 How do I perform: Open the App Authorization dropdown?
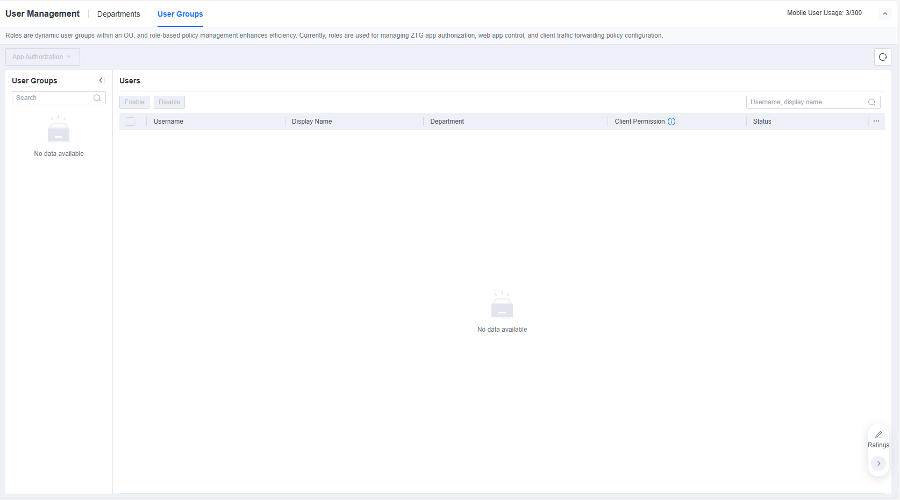pyautogui.click(x=42, y=57)
